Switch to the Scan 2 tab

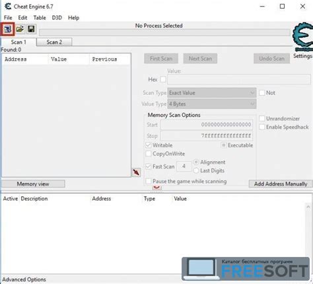(x=54, y=42)
